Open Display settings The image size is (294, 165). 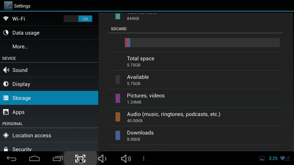pyautogui.click(x=49, y=84)
